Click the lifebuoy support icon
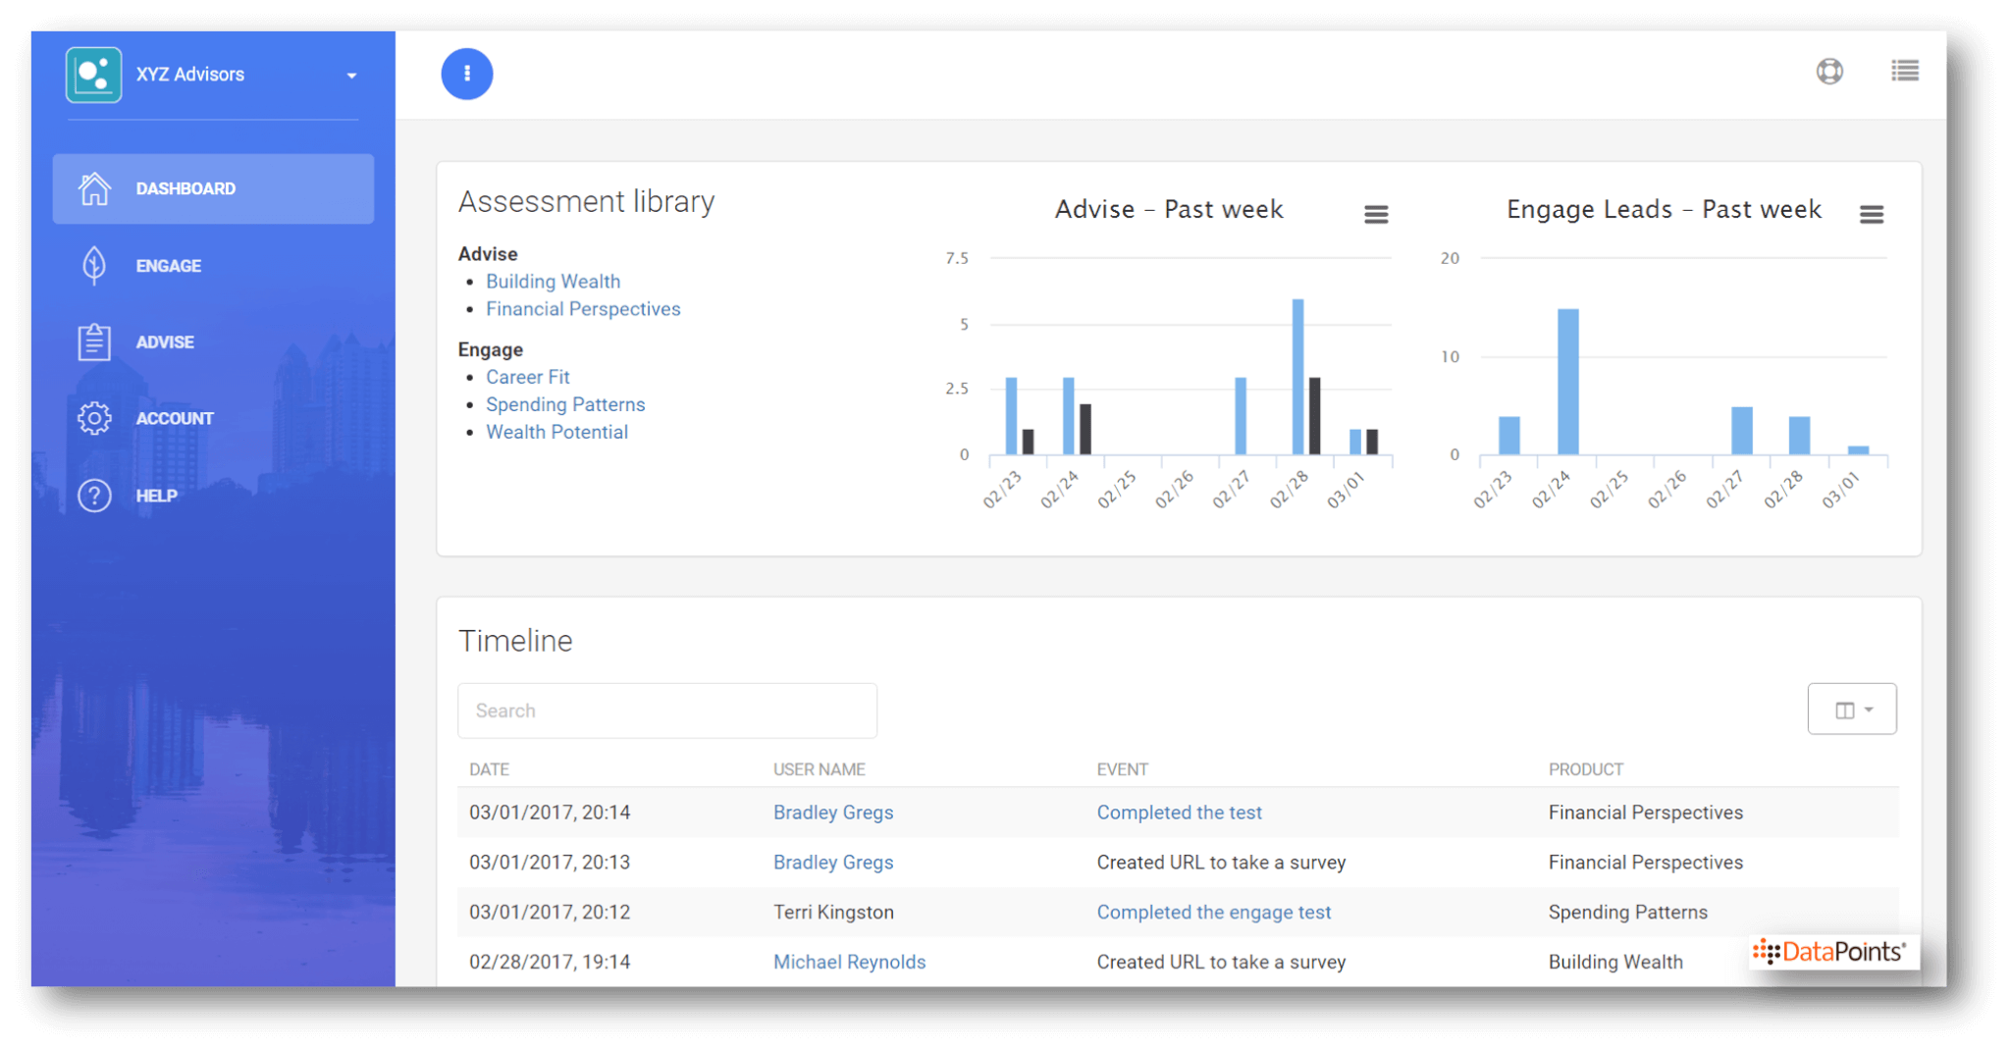The image size is (2010, 1050). pos(1828,72)
